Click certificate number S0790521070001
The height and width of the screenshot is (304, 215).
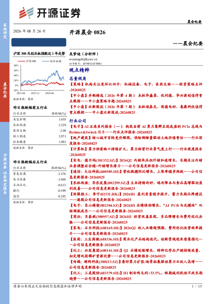[92, 64]
